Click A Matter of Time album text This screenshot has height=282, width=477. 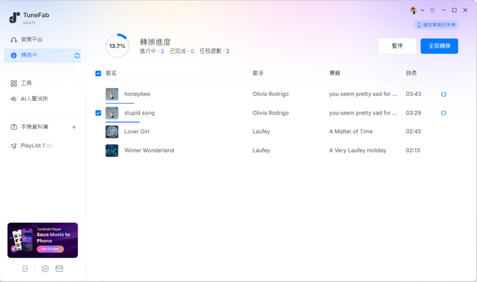pyautogui.click(x=351, y=131)
